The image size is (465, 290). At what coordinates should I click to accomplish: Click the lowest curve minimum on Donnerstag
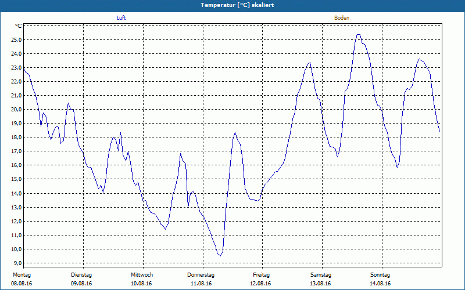click(x=220, y=256)
